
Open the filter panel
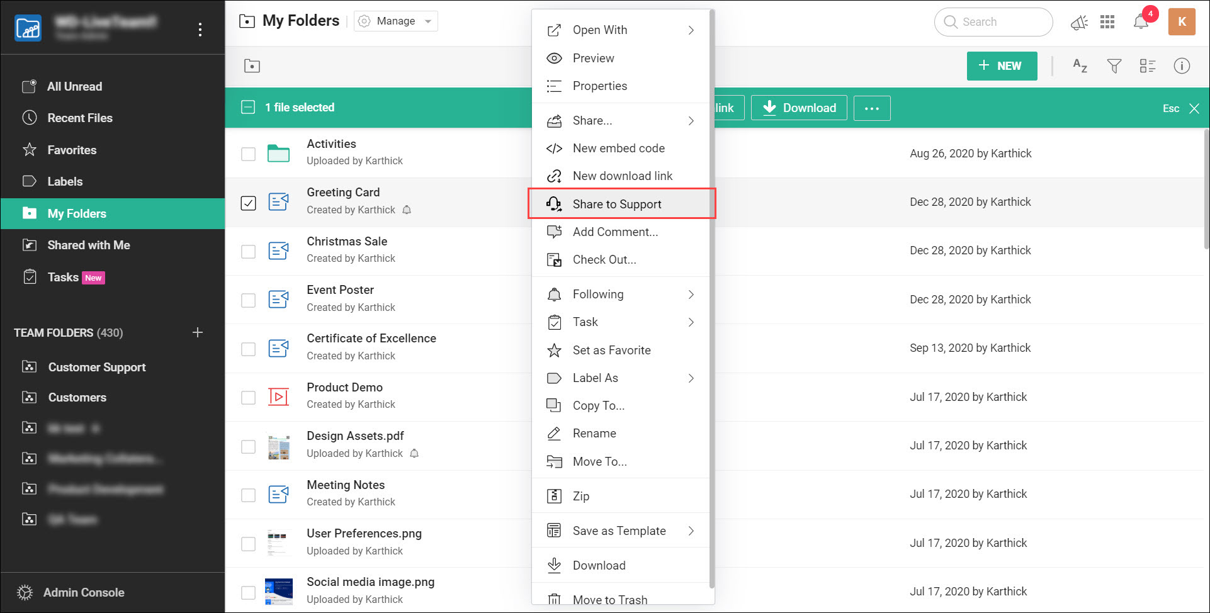pyautogui.click(x=1114, y=65)
